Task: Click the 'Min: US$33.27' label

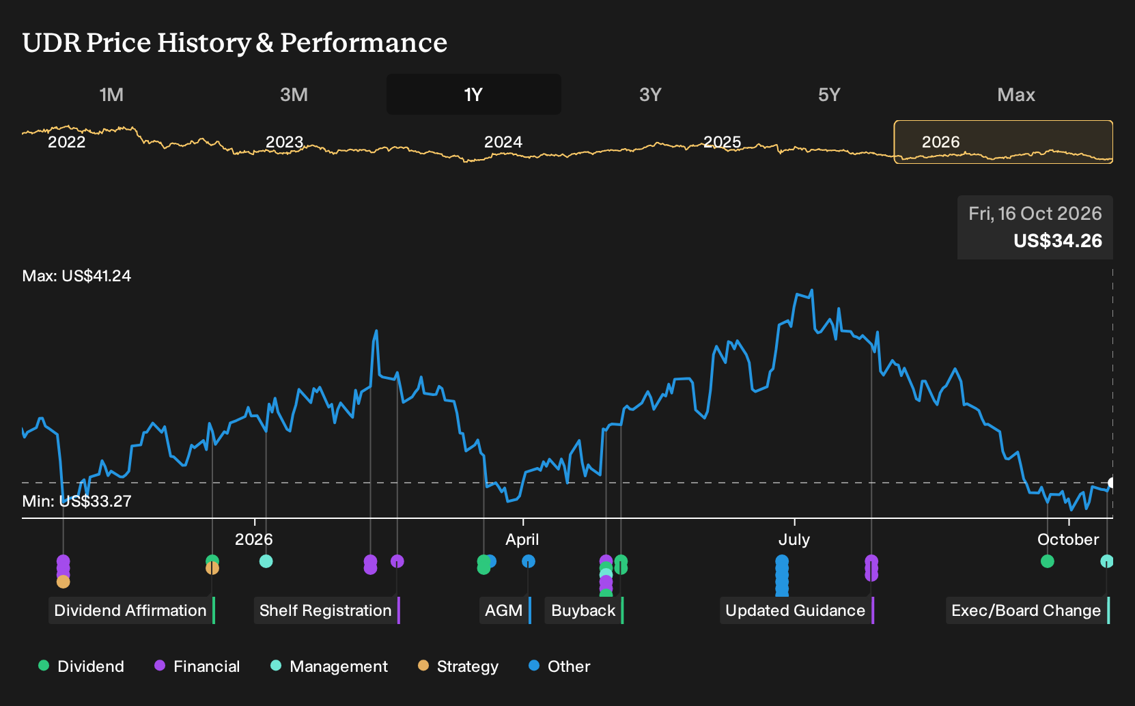Action: tap(76, 501)
